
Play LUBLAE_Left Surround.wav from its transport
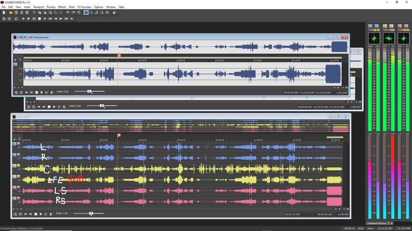(x=42, y=92)
